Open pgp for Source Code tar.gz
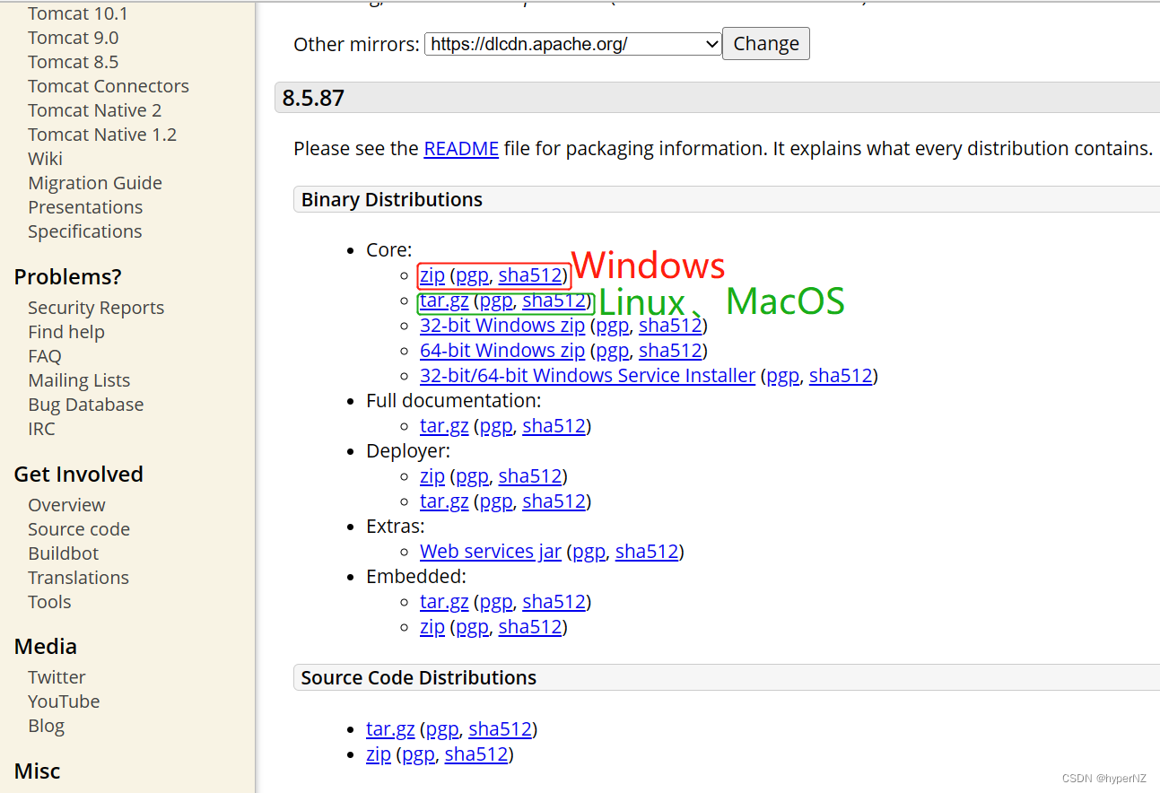 (442, 729)
